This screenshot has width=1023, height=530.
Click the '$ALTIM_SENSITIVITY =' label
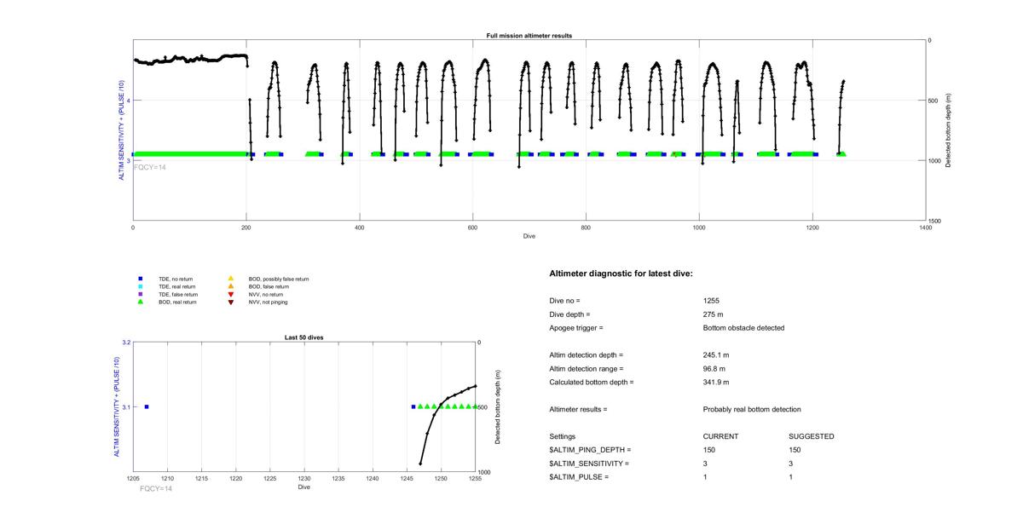[x=589, y=464]
